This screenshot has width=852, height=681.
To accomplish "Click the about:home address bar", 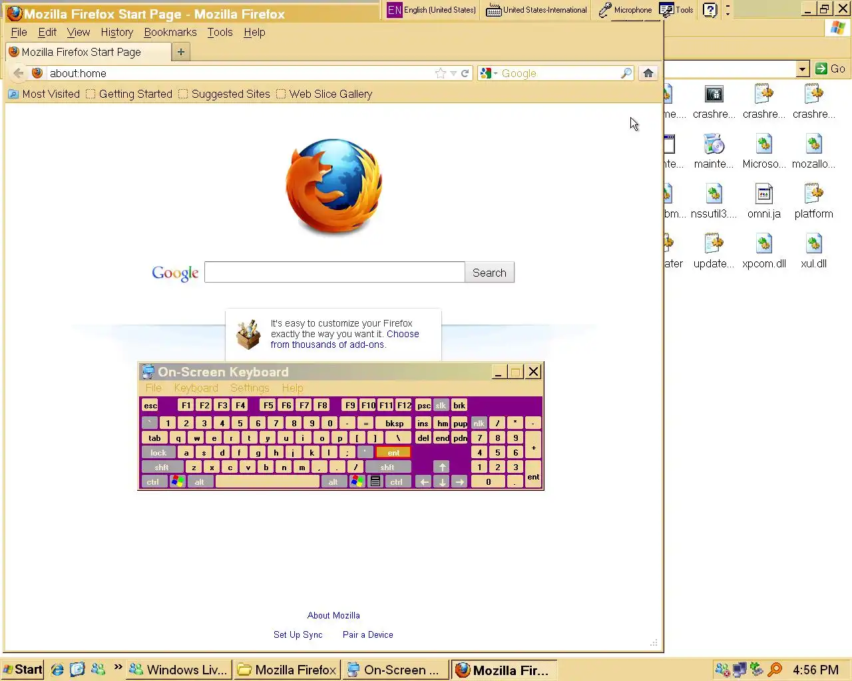I will click(x=240, y=73).
